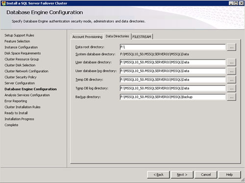Viewport: 245px width, 183px height.
Task: Click the Backup directory field
Action: [x=172, y=97]
